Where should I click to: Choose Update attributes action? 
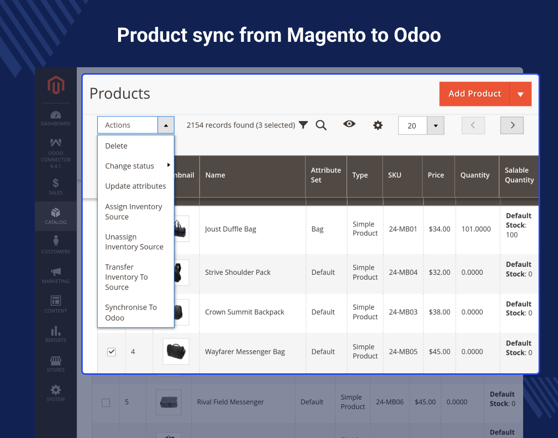136,186
